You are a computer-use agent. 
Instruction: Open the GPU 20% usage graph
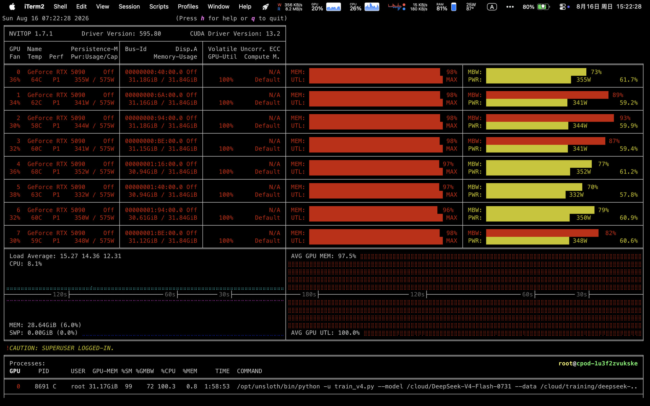pos(326,6)
